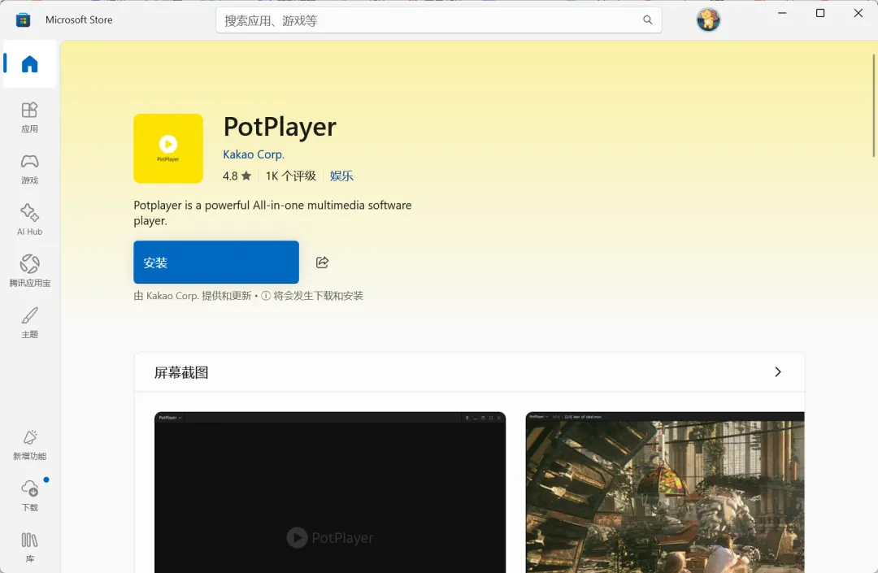The image size is (878, 573).
Task: Go to the Home sidebar icon
Action: (x=30, y=63)
